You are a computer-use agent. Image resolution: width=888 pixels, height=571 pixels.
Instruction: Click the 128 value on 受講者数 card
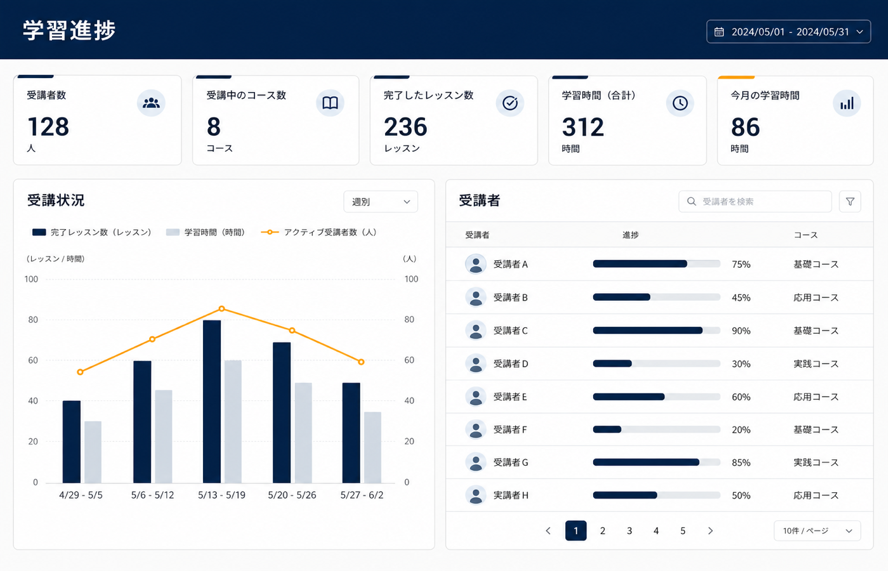[x=48, y=127]
